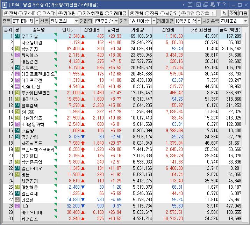Click the 브랜드엑스코퍼레 stock name
The image size is (250, 225).
[38, 149]
